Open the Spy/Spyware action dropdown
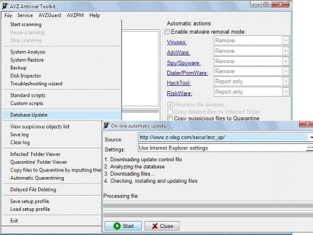The height and width of the screenshot is (235, 313). coord(286,61)
